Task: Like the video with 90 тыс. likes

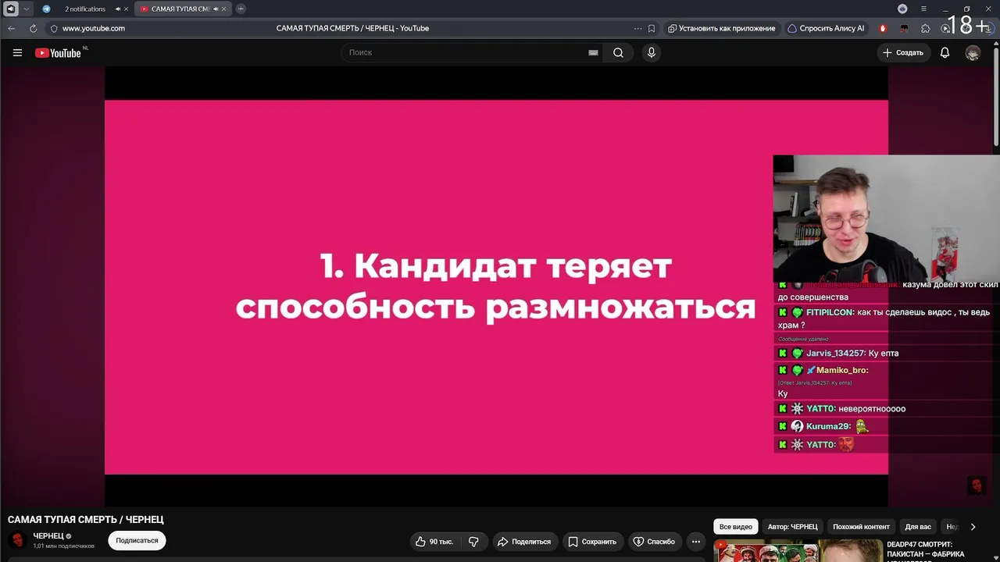Action: tap(434, 541)
